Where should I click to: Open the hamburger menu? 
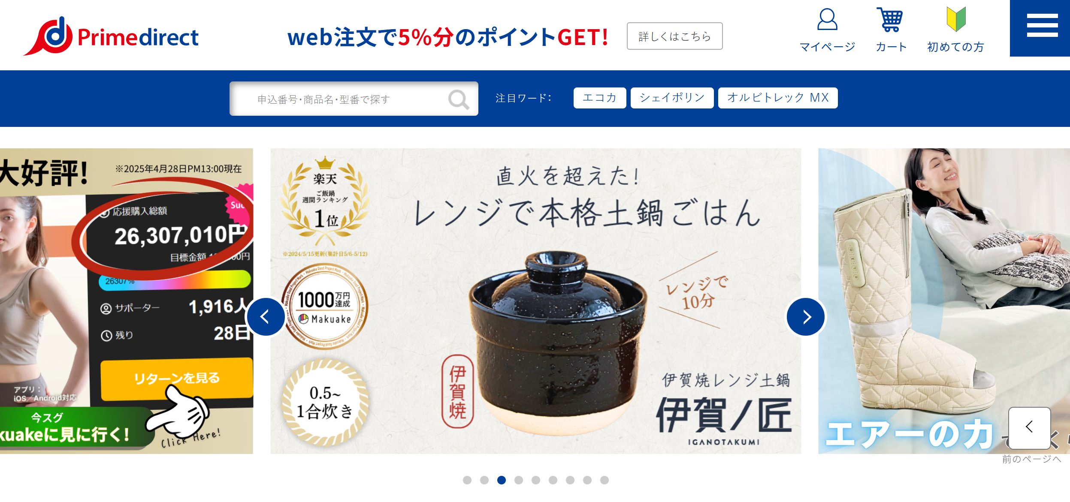pyautogui.click(x=1042, y=26)
